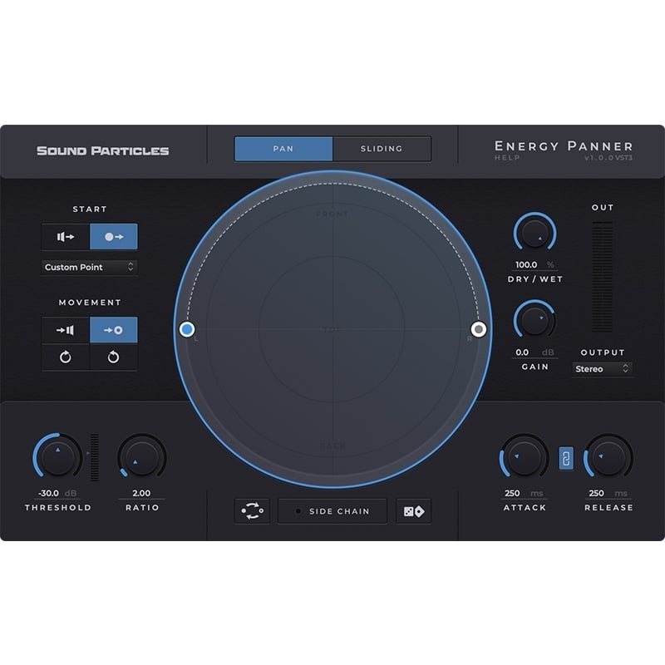Open the Help link
665x665 pixels.
click(507, 158)
